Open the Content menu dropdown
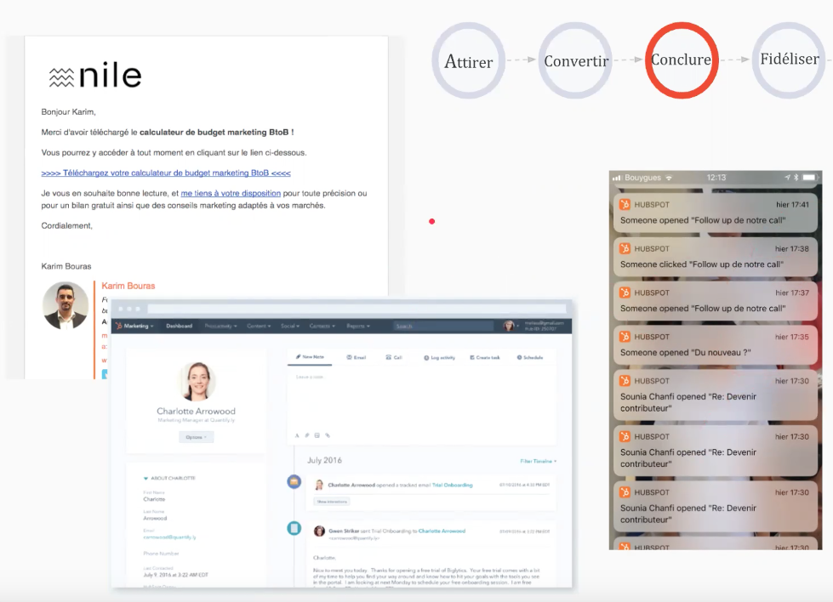 pos(259,326)
